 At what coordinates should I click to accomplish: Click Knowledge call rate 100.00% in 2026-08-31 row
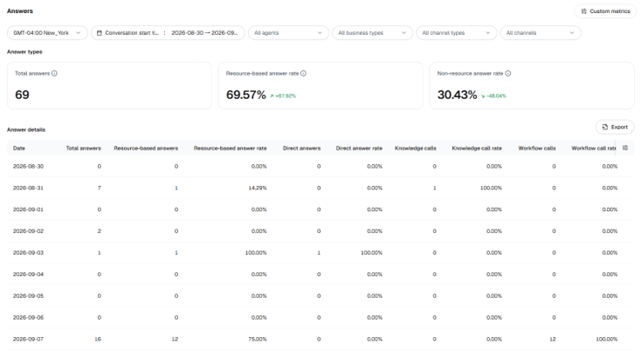(491, 188)
